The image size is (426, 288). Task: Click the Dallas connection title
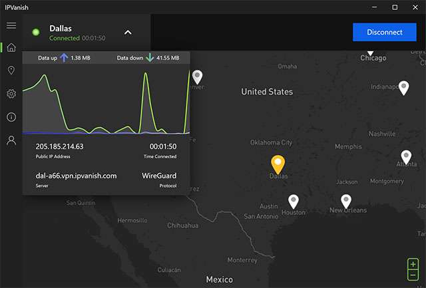[x=61, y=29]
